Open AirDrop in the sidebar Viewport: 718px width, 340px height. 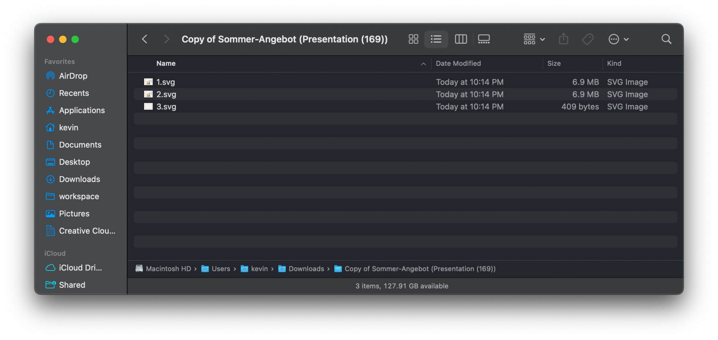[73, 76]
